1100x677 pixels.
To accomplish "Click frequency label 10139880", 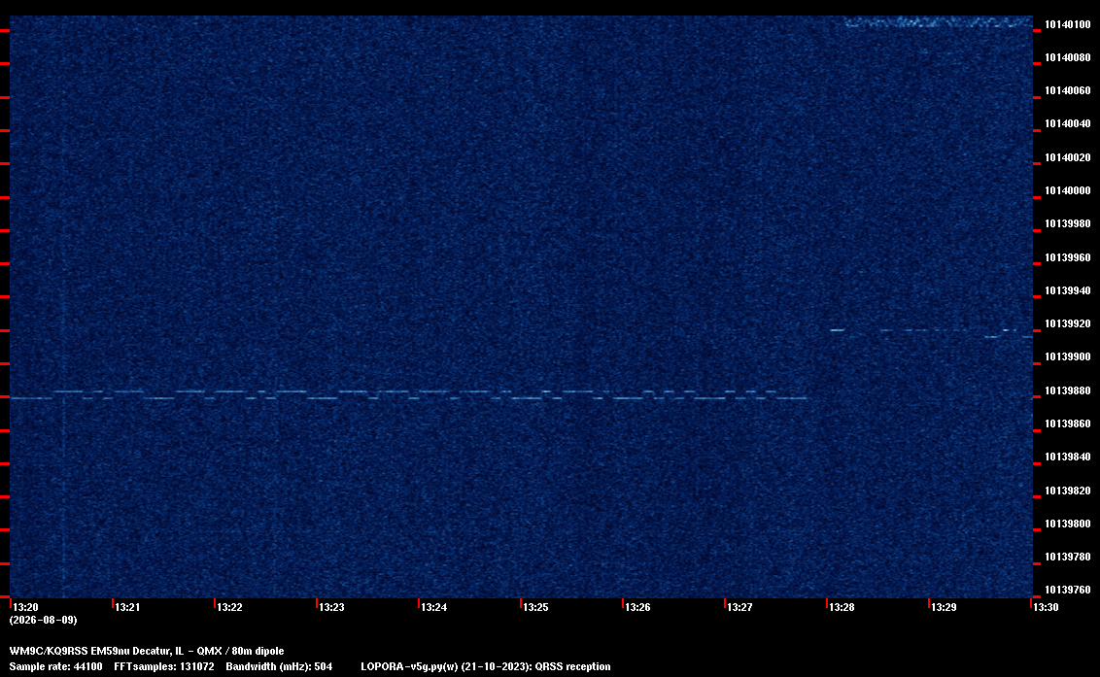I will [1068, 390].
